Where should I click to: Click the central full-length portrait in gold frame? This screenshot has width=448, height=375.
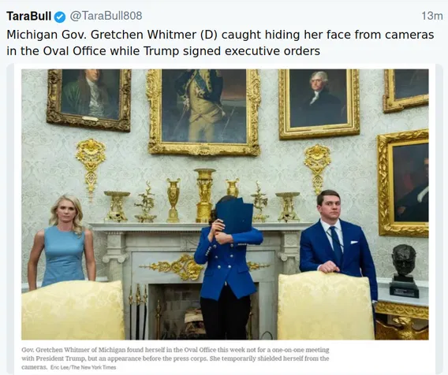(x=203, y=112)
